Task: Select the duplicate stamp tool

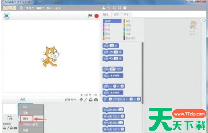Action: 104,8
